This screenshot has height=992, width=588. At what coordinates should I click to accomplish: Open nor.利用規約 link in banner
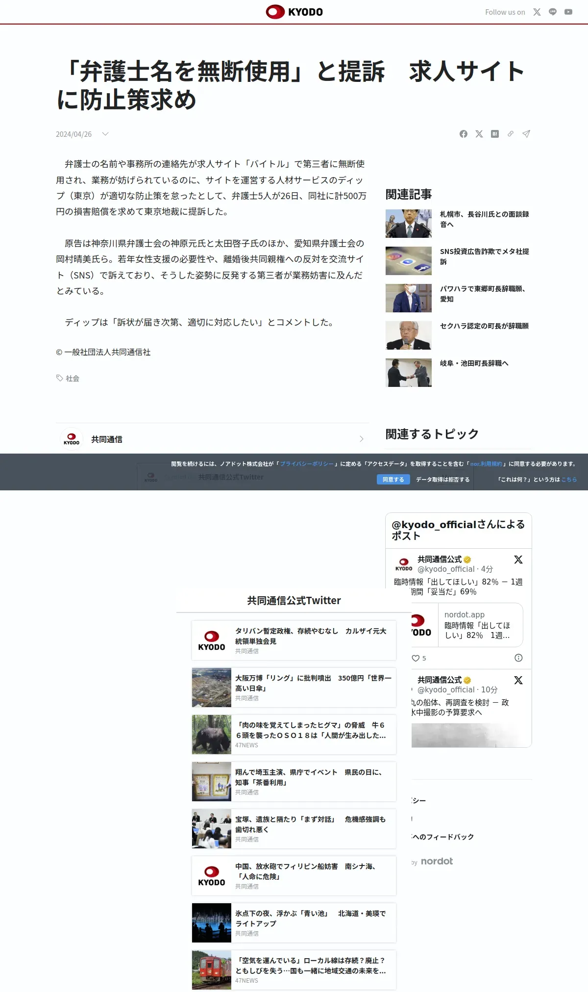[x=486, y=464]
